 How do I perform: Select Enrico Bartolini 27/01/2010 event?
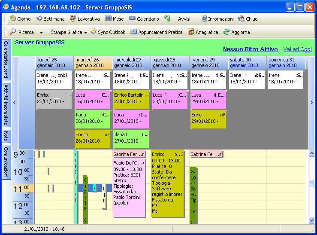click(131, 99)
